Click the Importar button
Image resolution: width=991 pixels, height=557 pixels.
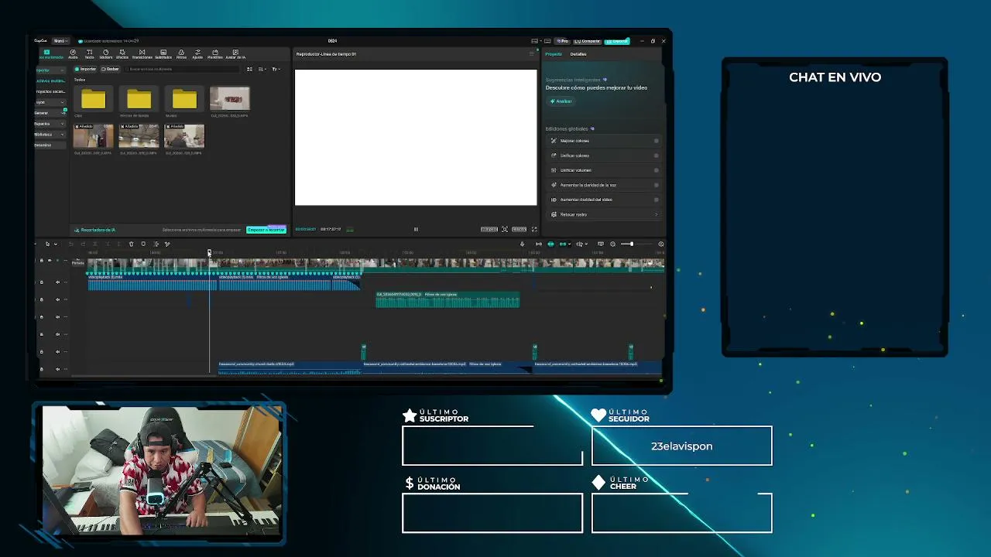click(x=86, y=69)
